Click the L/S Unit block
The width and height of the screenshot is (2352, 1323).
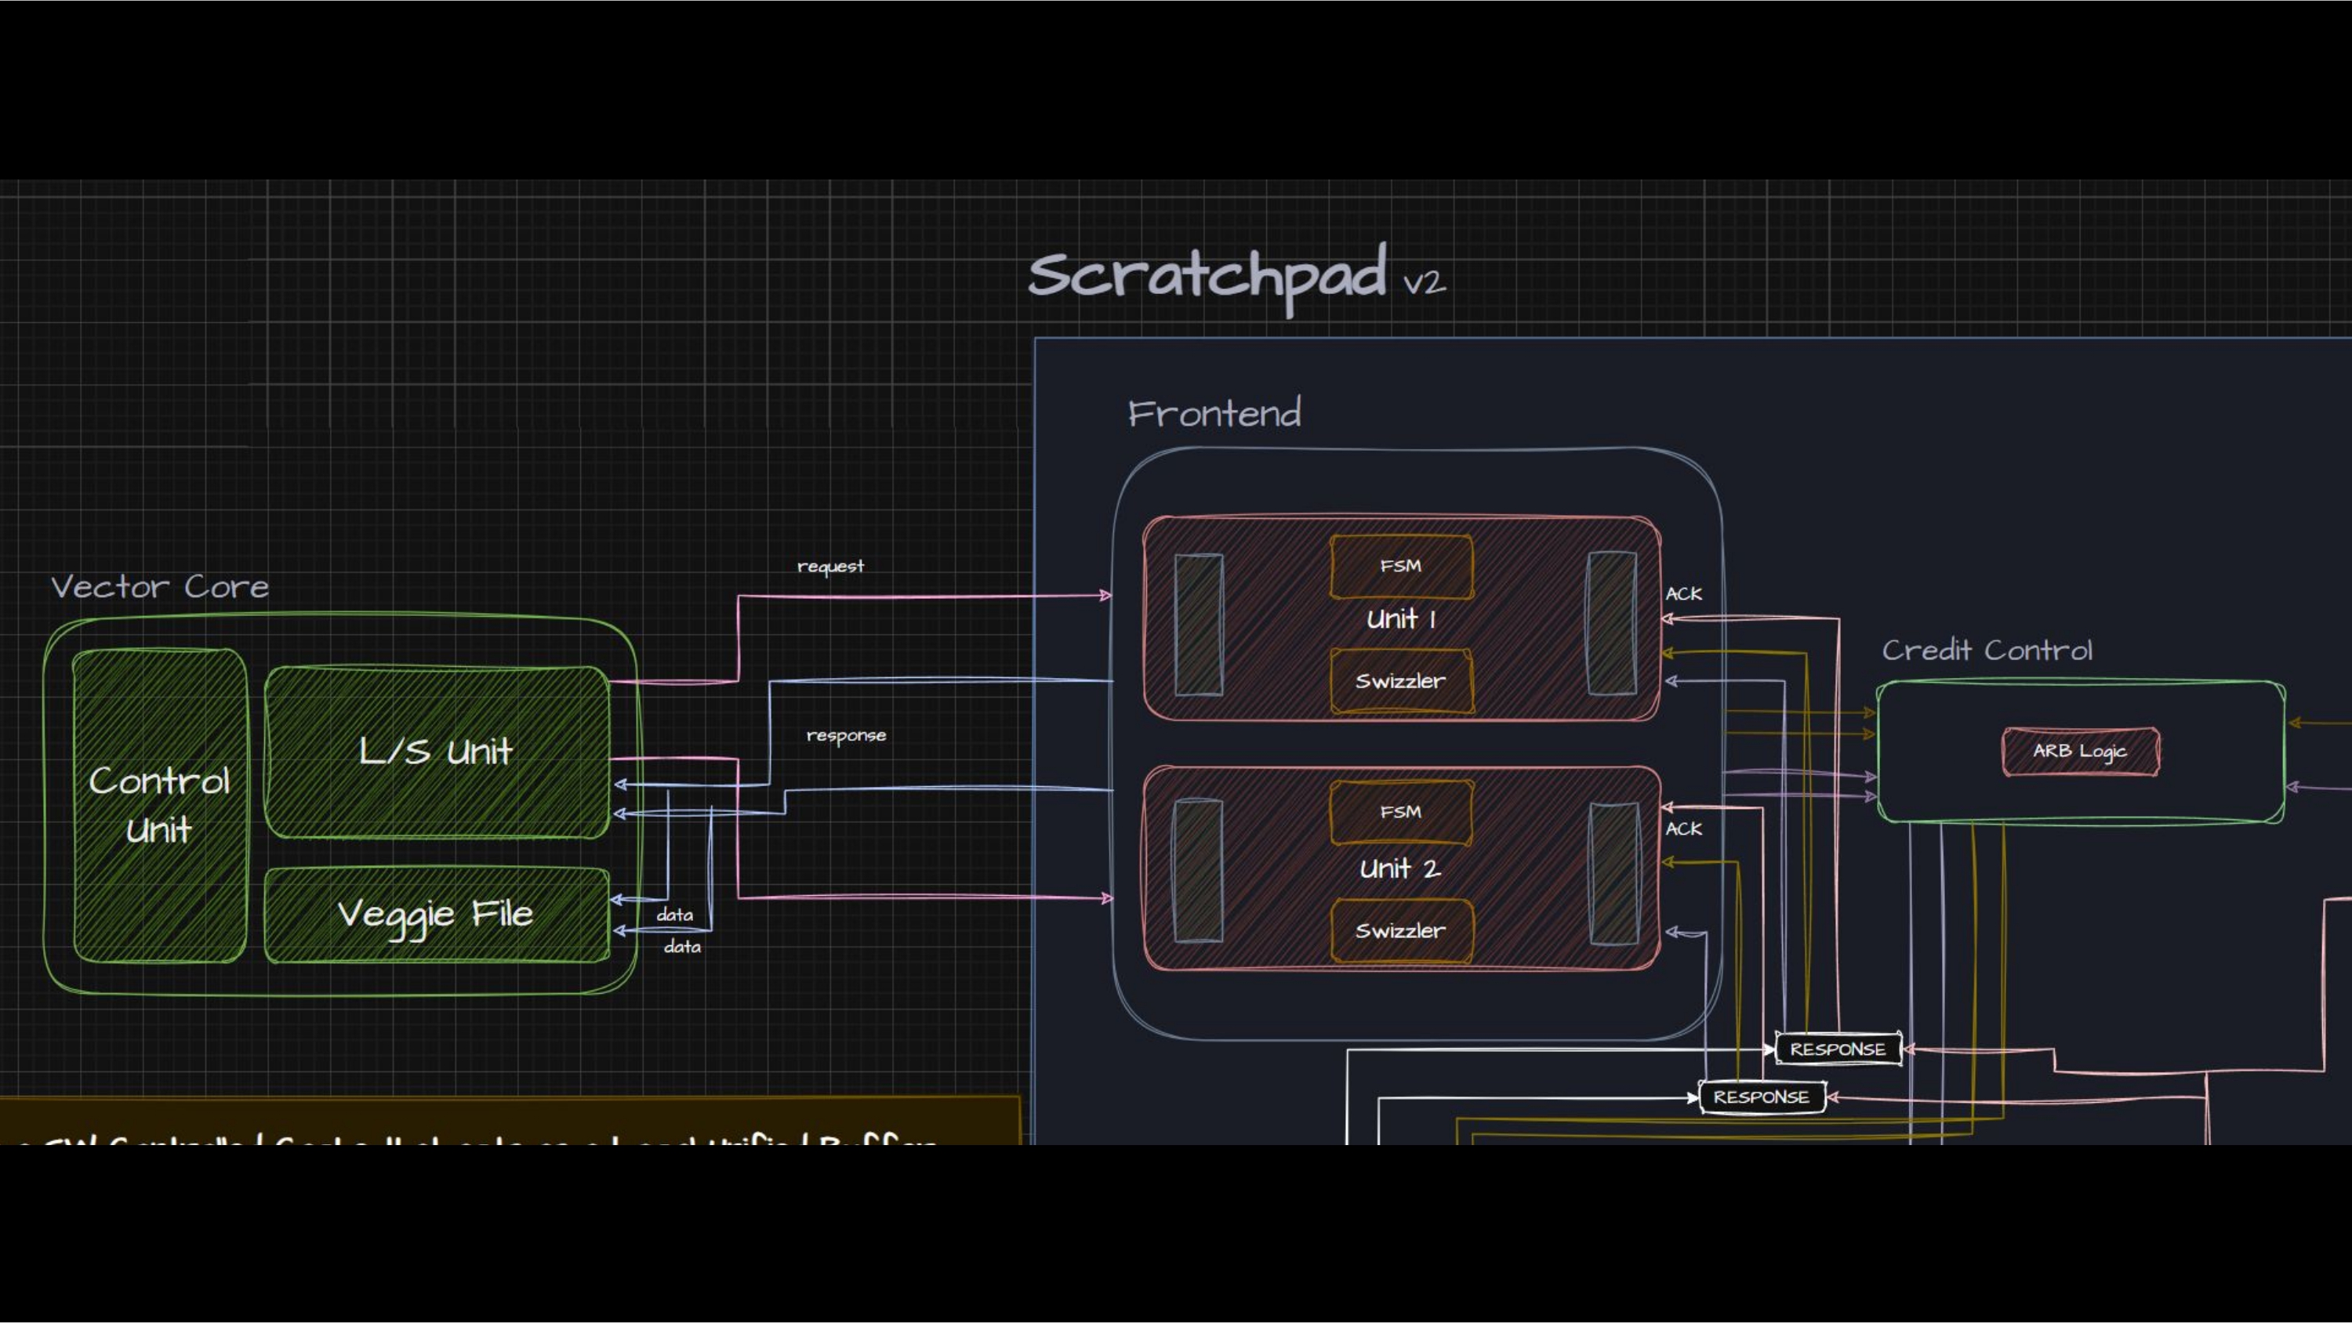436,752
